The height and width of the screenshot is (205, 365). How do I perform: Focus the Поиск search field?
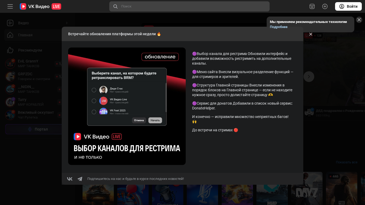[x=189, y=6]
